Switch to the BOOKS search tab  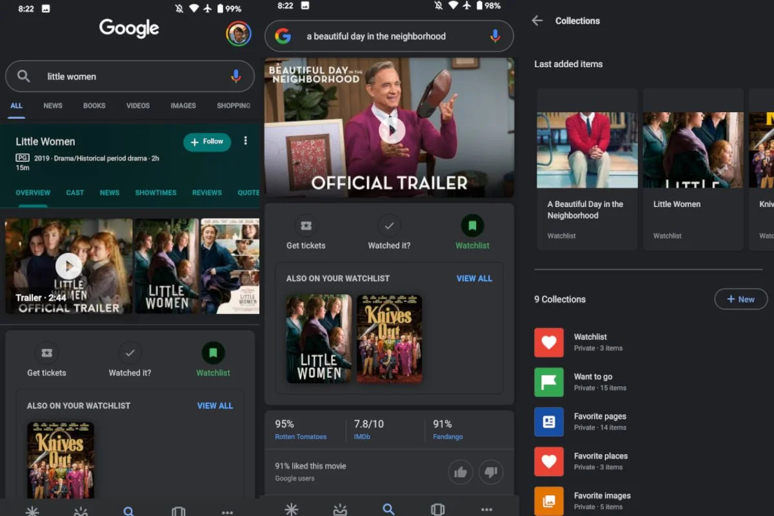coord(94,106)
